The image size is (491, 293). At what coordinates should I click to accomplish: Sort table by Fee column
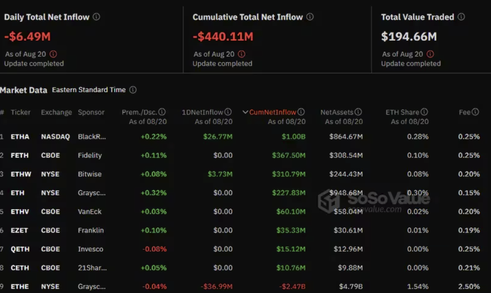pyautogui.click(x=465, y=112)
